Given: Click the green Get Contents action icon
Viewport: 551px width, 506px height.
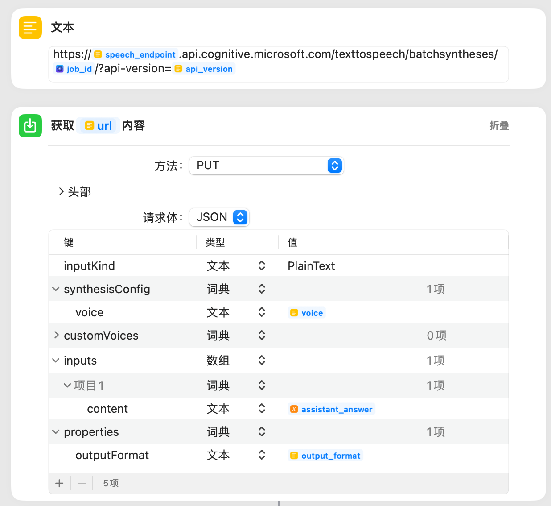Looking at the screenshot, I should (30, 126).
